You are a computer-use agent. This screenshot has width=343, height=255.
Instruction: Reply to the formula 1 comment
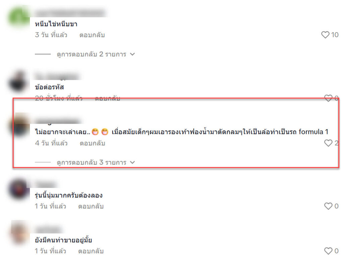[92, 143]
